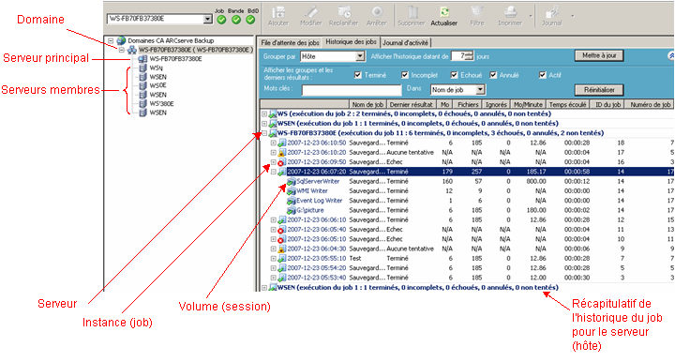The image size is (675, 362).
Task: Click the green Job status indicator
Action: pyautogui.click(x=221, y=20)
